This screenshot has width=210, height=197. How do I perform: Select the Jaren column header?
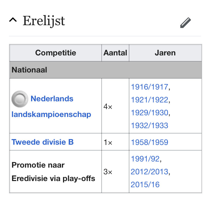click(165, 53)
